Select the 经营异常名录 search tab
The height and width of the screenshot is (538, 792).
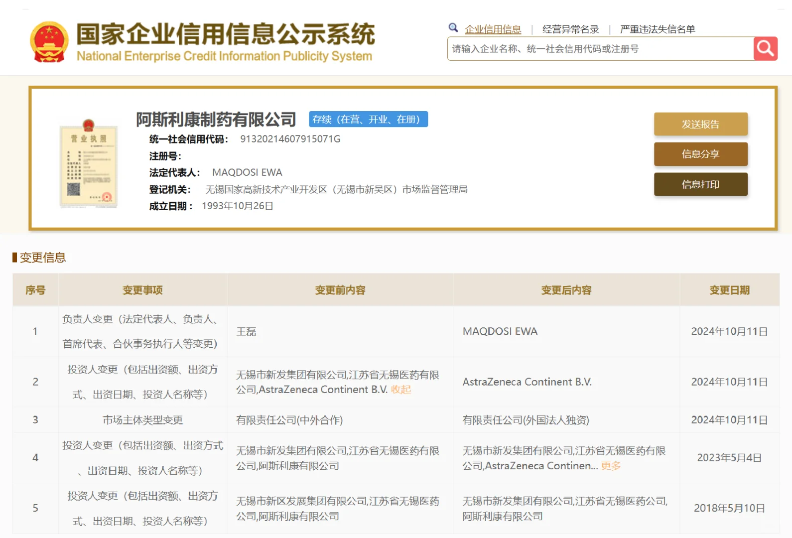pos(570,29)
